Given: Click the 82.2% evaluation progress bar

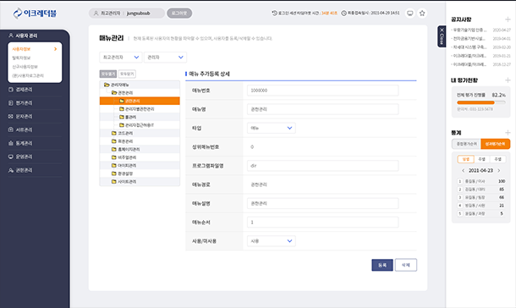Looking at the screenshot, I should pyautogui.click(x=480, y=102).
